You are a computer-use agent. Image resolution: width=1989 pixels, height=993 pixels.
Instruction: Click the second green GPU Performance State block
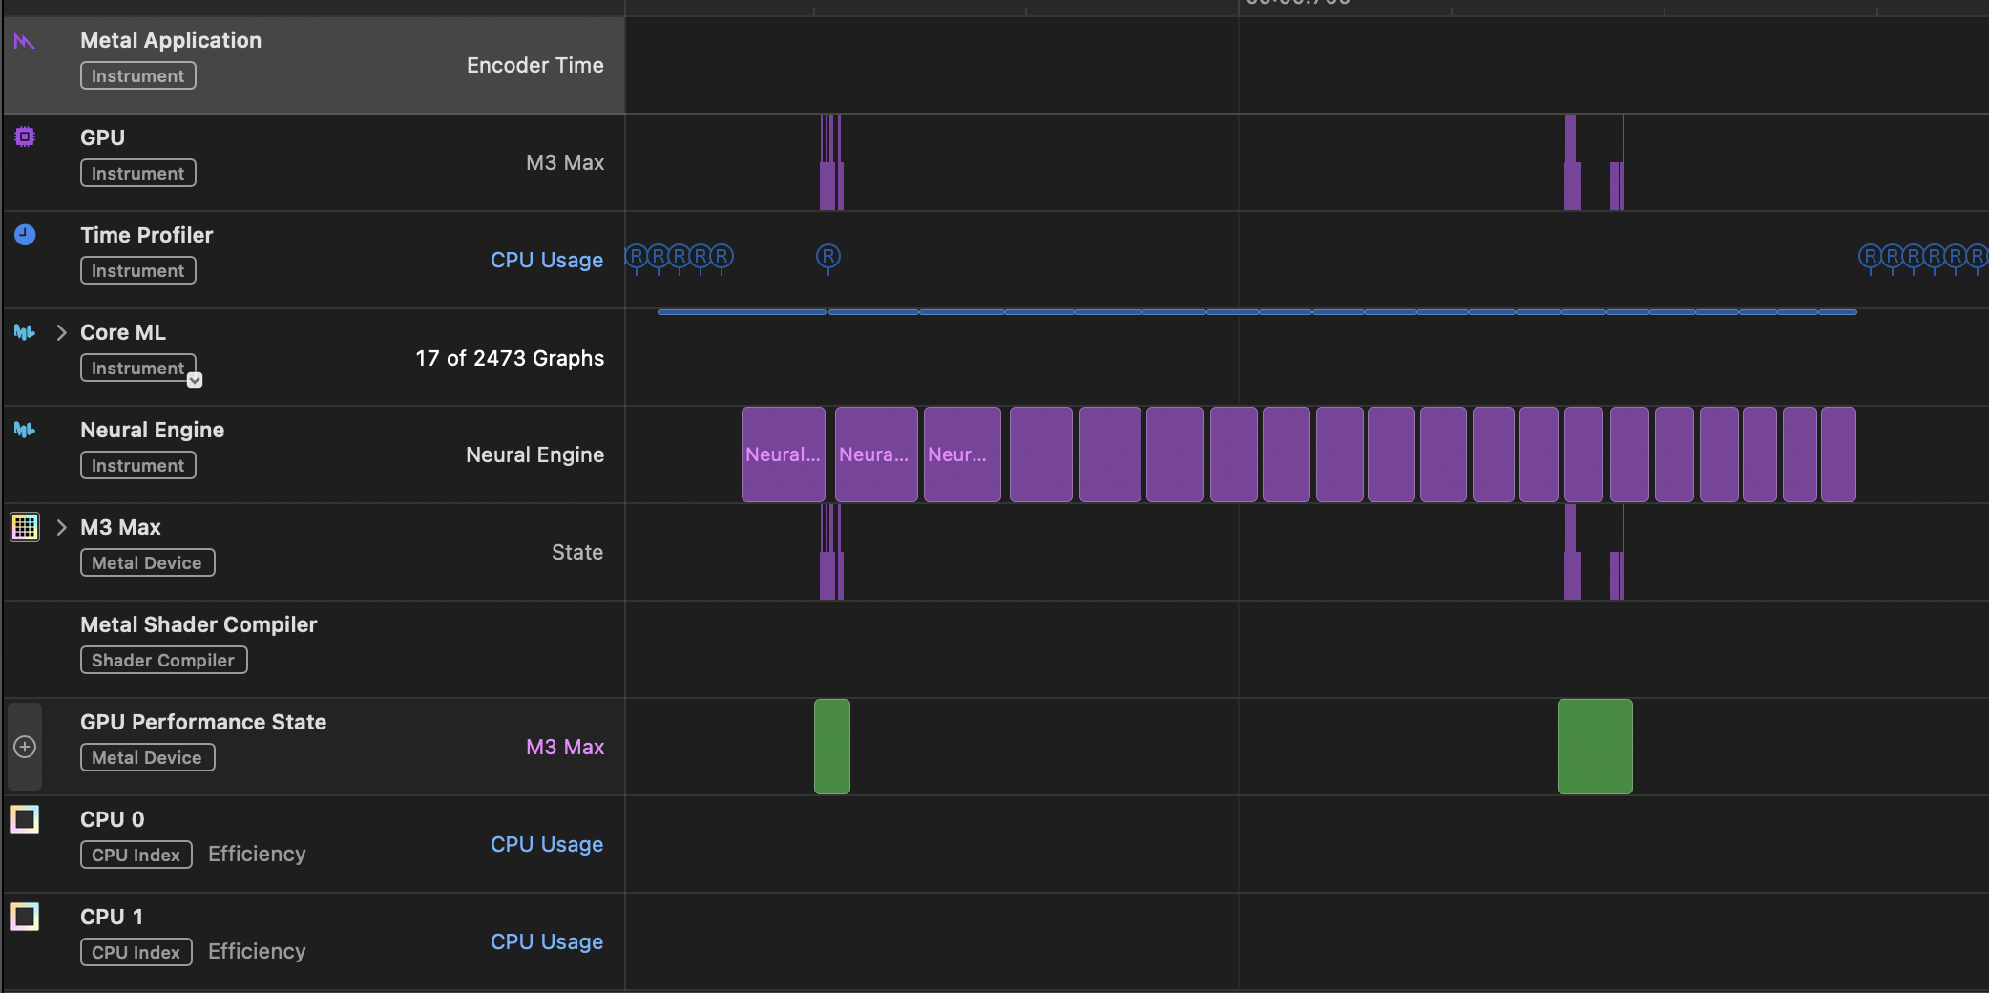click(x=1594, y=747)
